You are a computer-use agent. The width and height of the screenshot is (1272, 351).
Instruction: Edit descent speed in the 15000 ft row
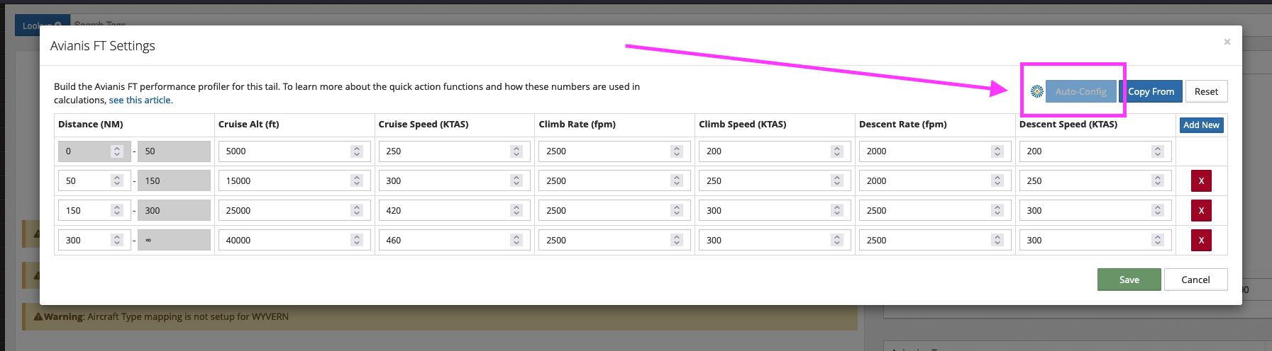pyautogui.click(x=1095, y=180)
